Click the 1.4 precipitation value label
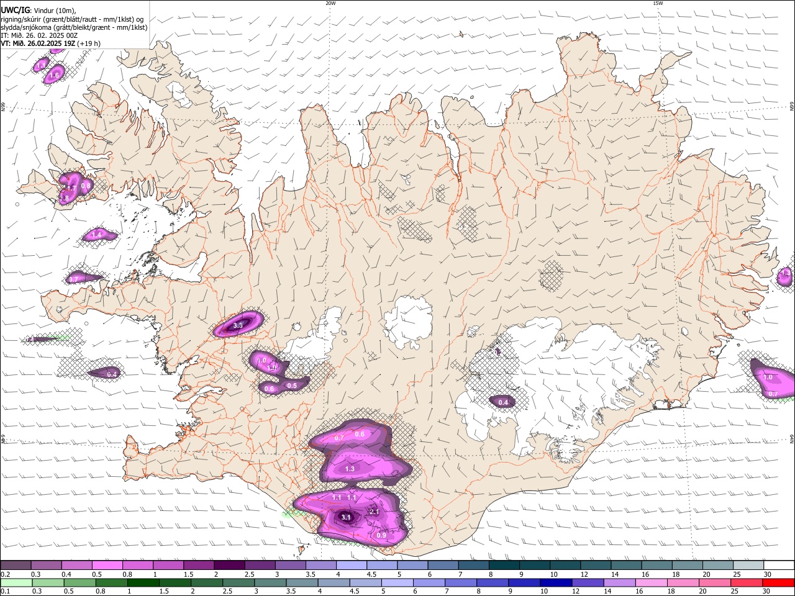The height and width of the screenshot is (596, 795). tap(96, 235)
